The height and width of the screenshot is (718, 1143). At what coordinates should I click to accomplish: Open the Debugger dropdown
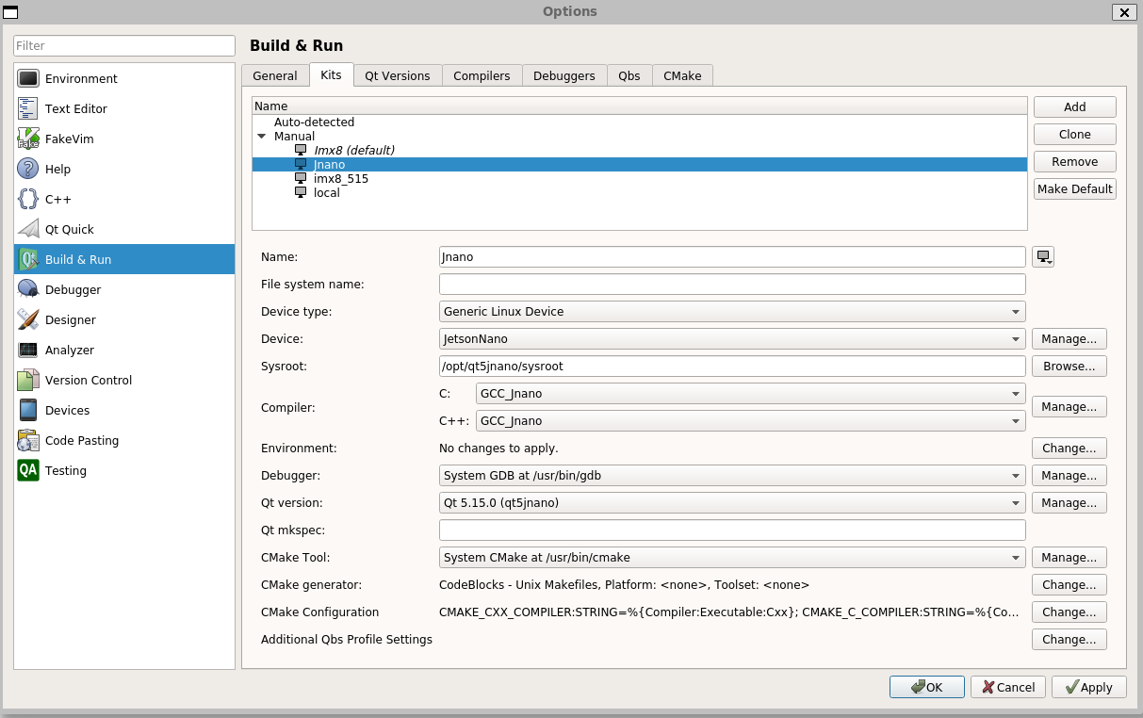tap(732, 476)
